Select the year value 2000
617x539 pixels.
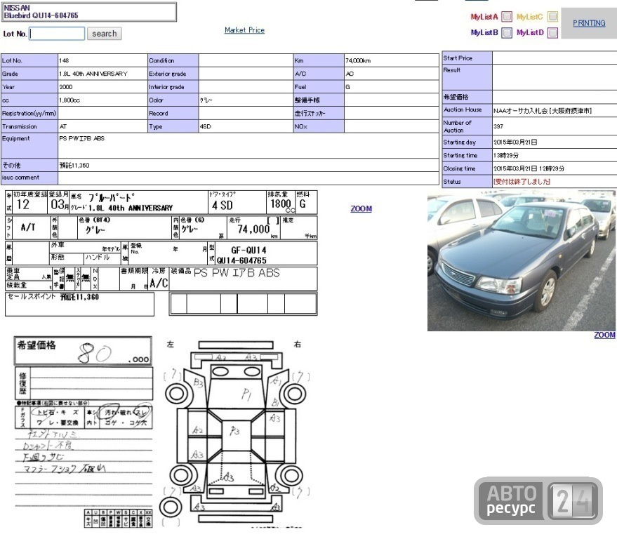66,87
